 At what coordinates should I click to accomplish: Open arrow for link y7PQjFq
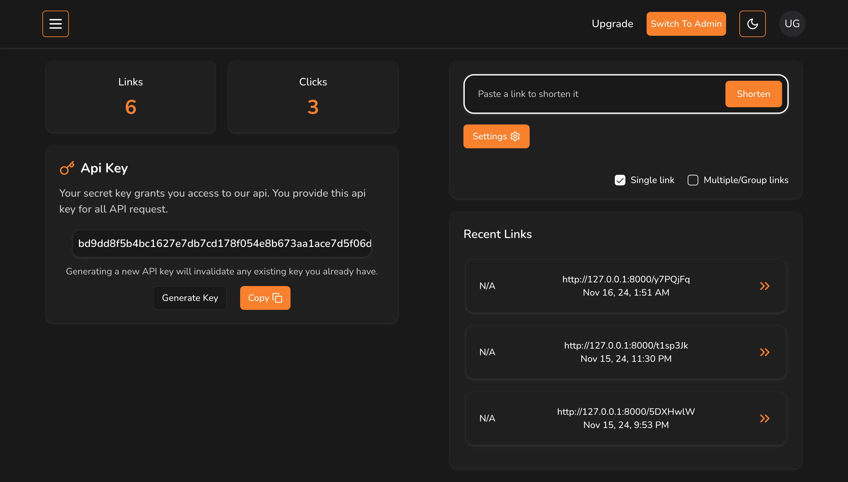[765, 286]
